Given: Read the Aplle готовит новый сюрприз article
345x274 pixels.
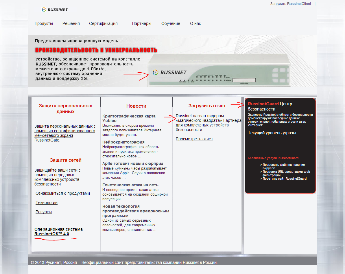Looking at the screenshot, I should [x=133, y=163].
